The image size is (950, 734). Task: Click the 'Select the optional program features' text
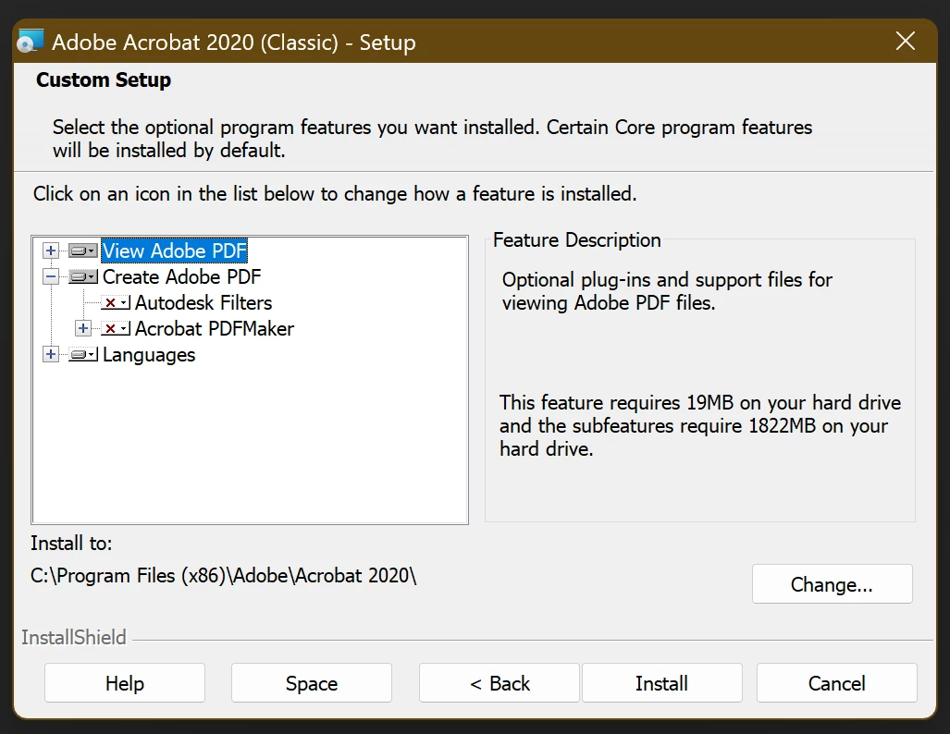tap(432, 139)
